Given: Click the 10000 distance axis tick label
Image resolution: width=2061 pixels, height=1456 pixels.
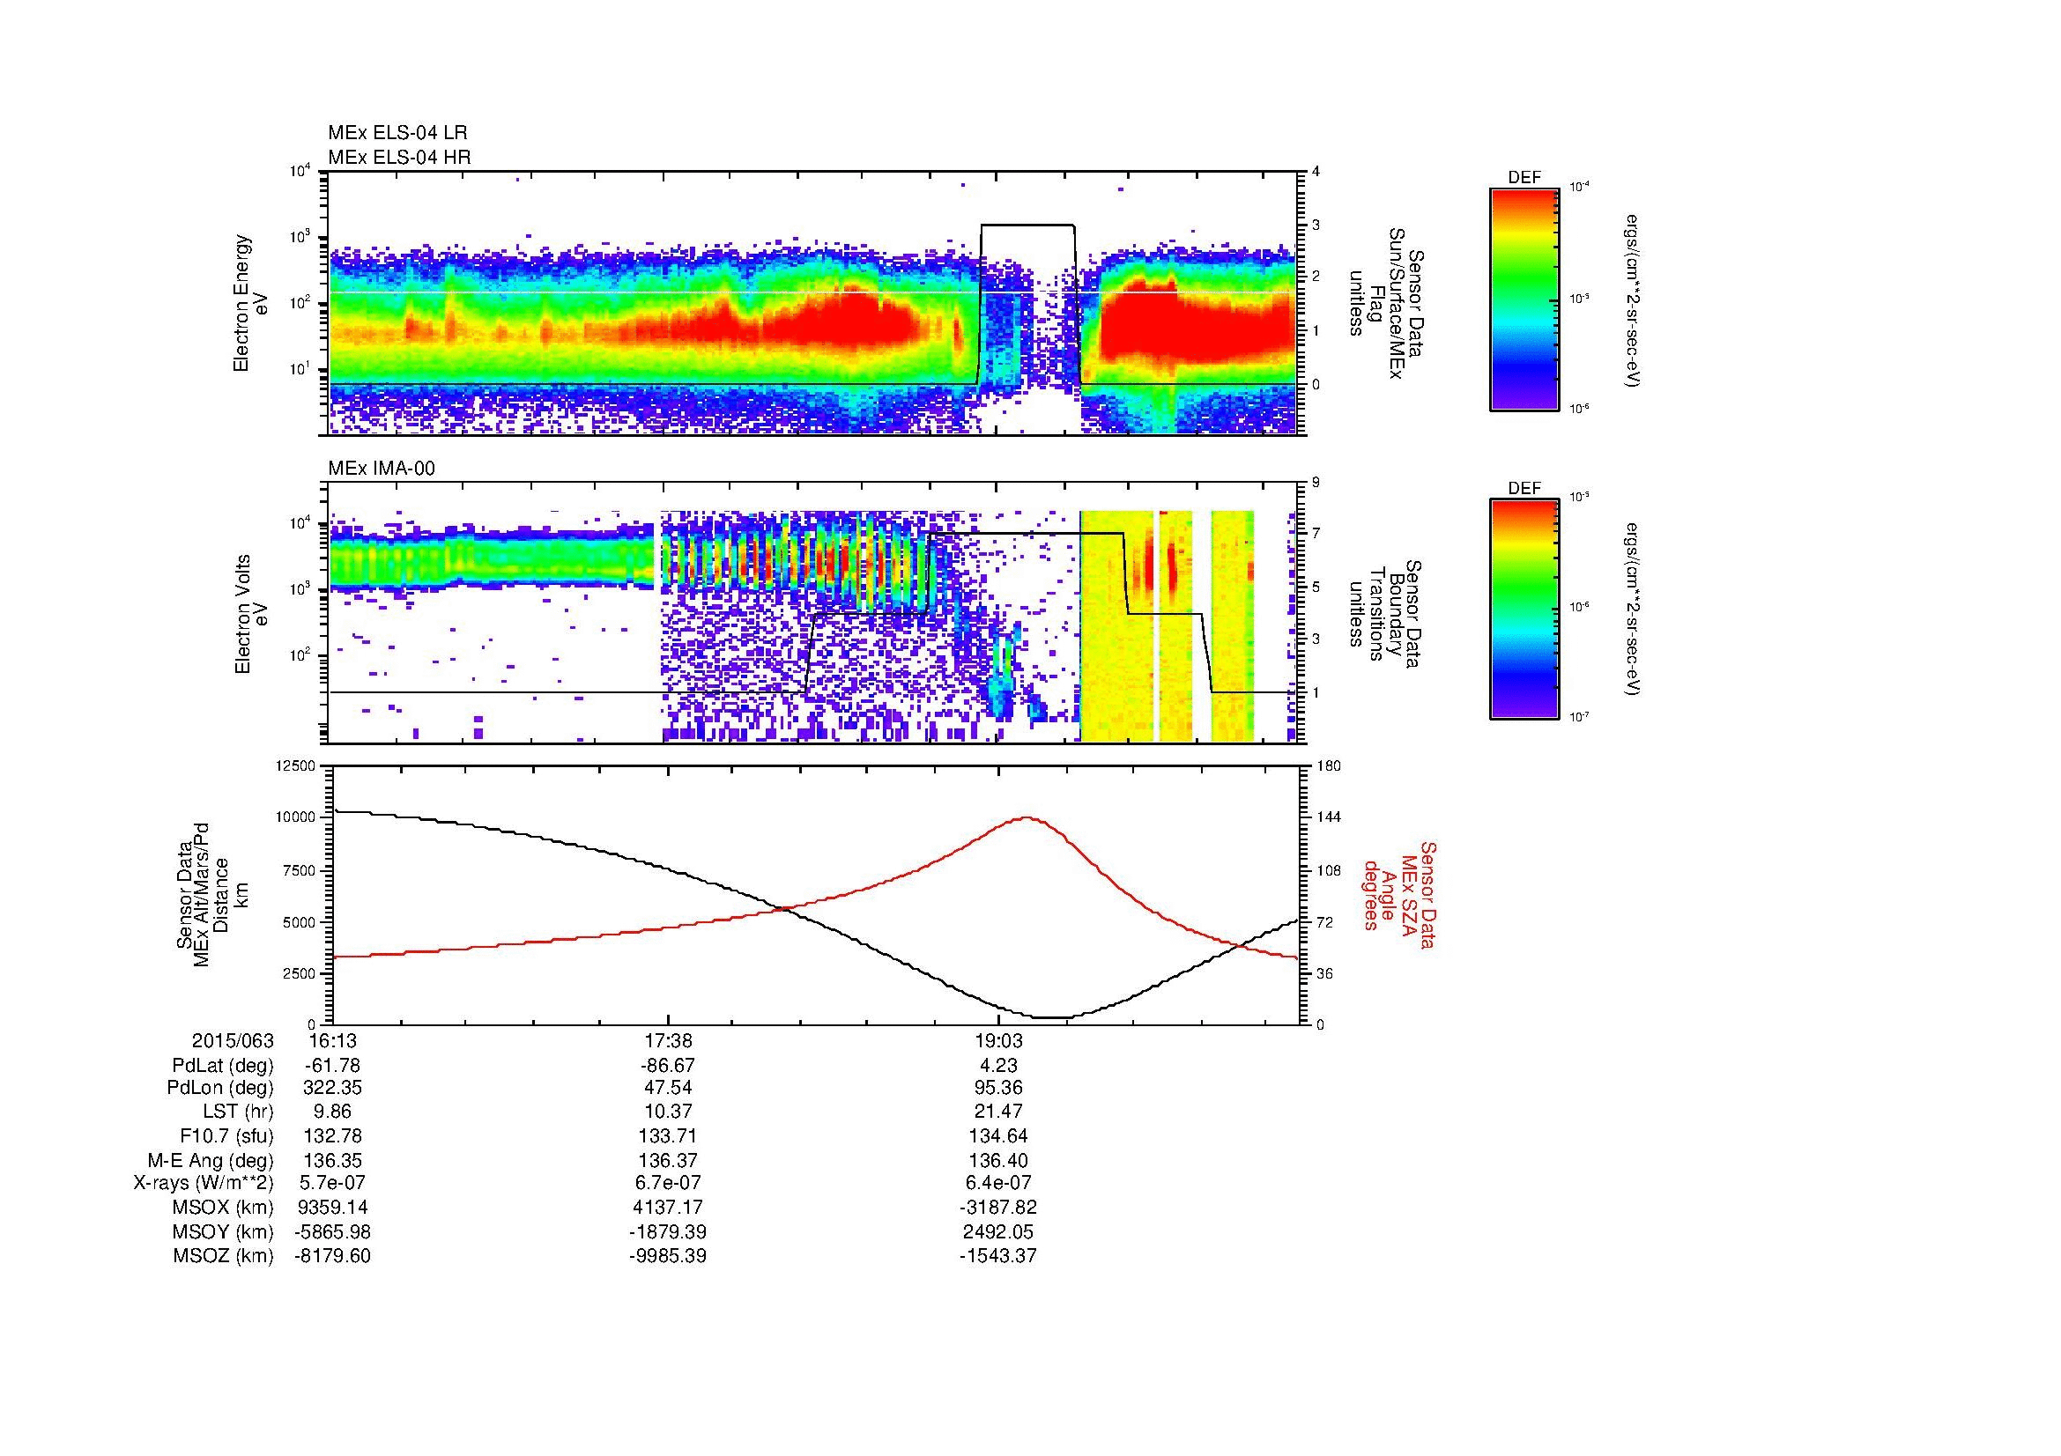Looking at the screenshot, I should tap(295, 817).
